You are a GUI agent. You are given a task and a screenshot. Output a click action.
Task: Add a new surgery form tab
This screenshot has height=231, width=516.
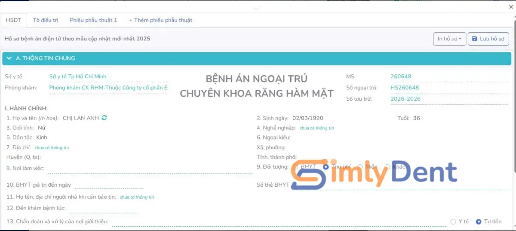[160, 20]
